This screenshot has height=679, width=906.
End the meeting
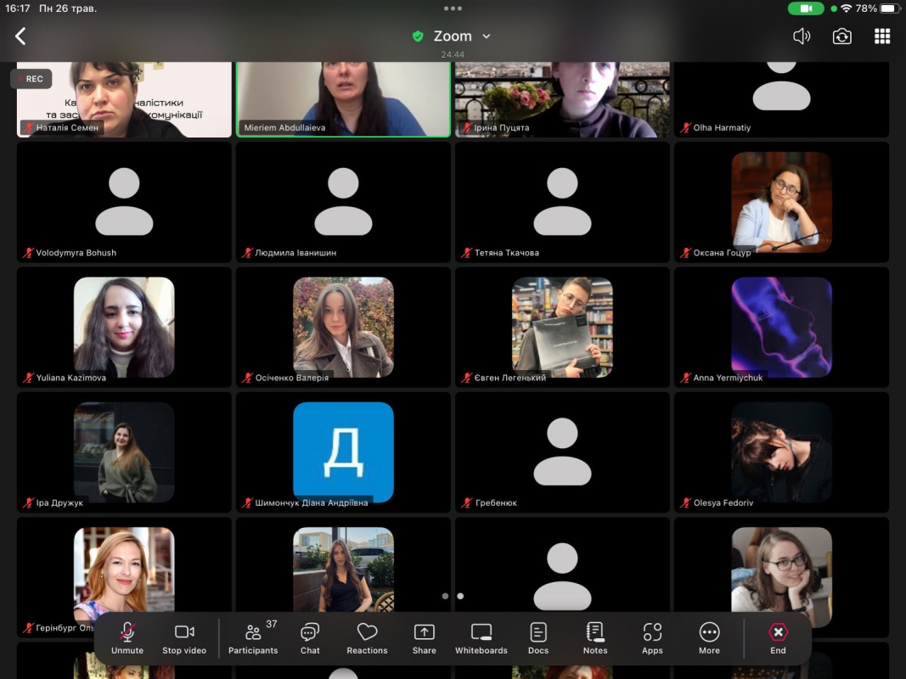point(778,638)
